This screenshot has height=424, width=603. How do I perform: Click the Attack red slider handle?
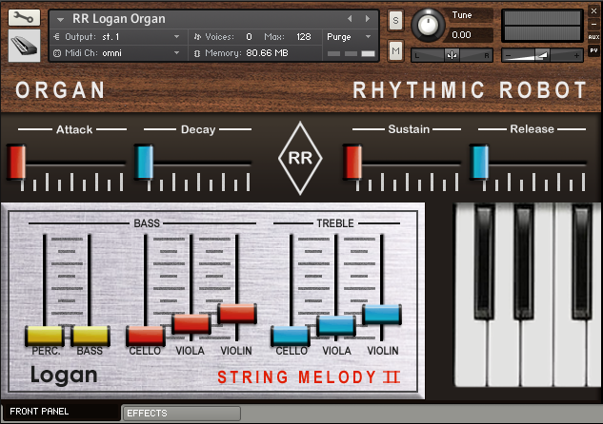(x=16, y=162)
